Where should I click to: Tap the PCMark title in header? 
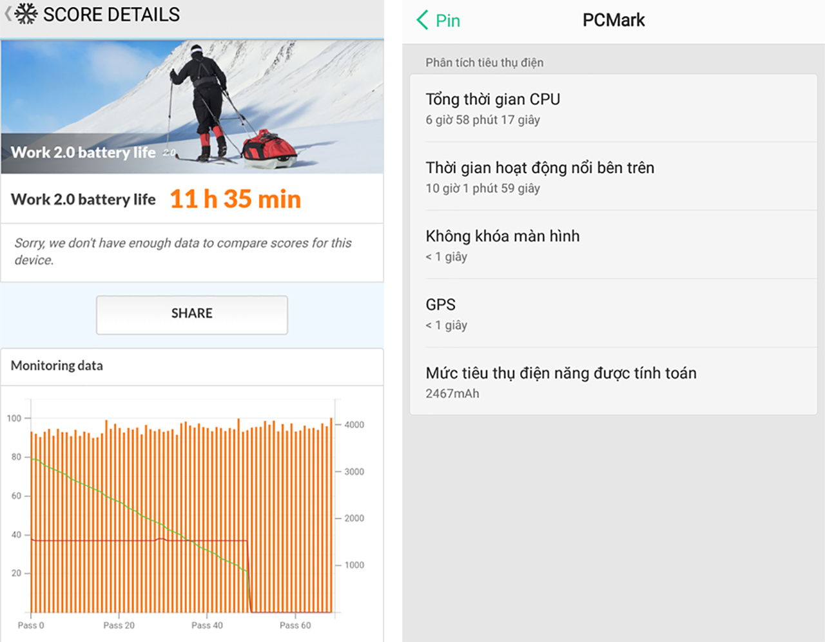(x=614, y=20)
